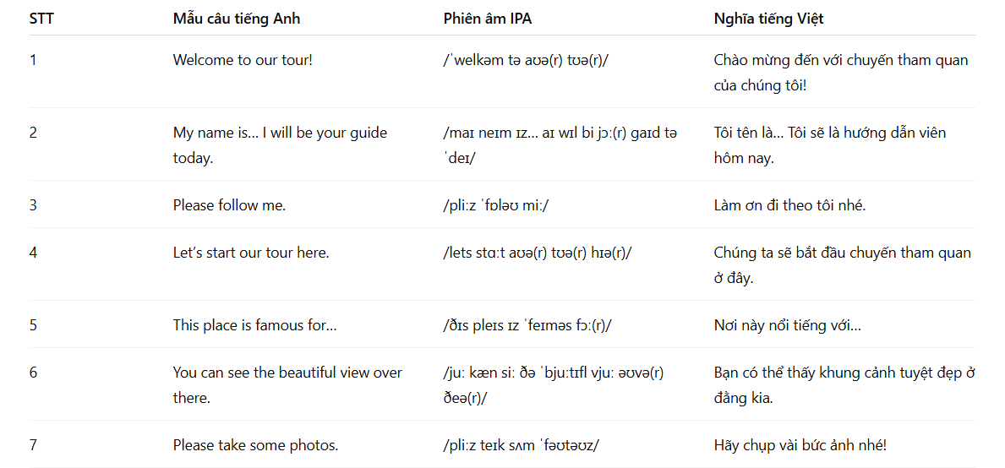Select the sentence Let's start our tour here.
The image size is (1005, 468).
point(250,253)
